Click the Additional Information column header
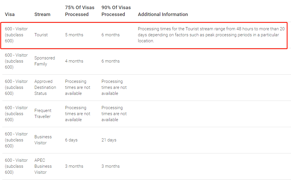 tap(163, 14)
